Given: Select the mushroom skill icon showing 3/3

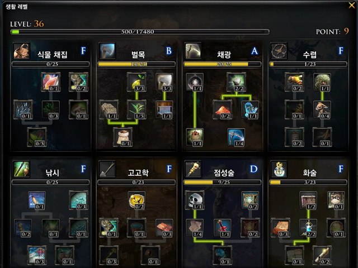Looking at the screenshot, I should coord(164,82).
